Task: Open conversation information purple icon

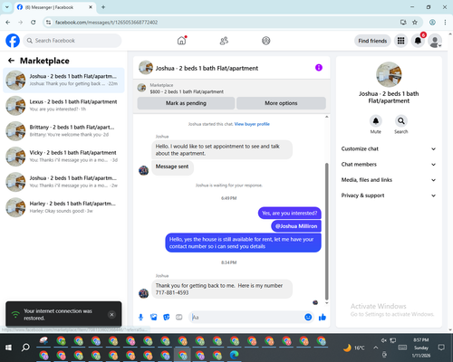Action: tap(319, 68)
